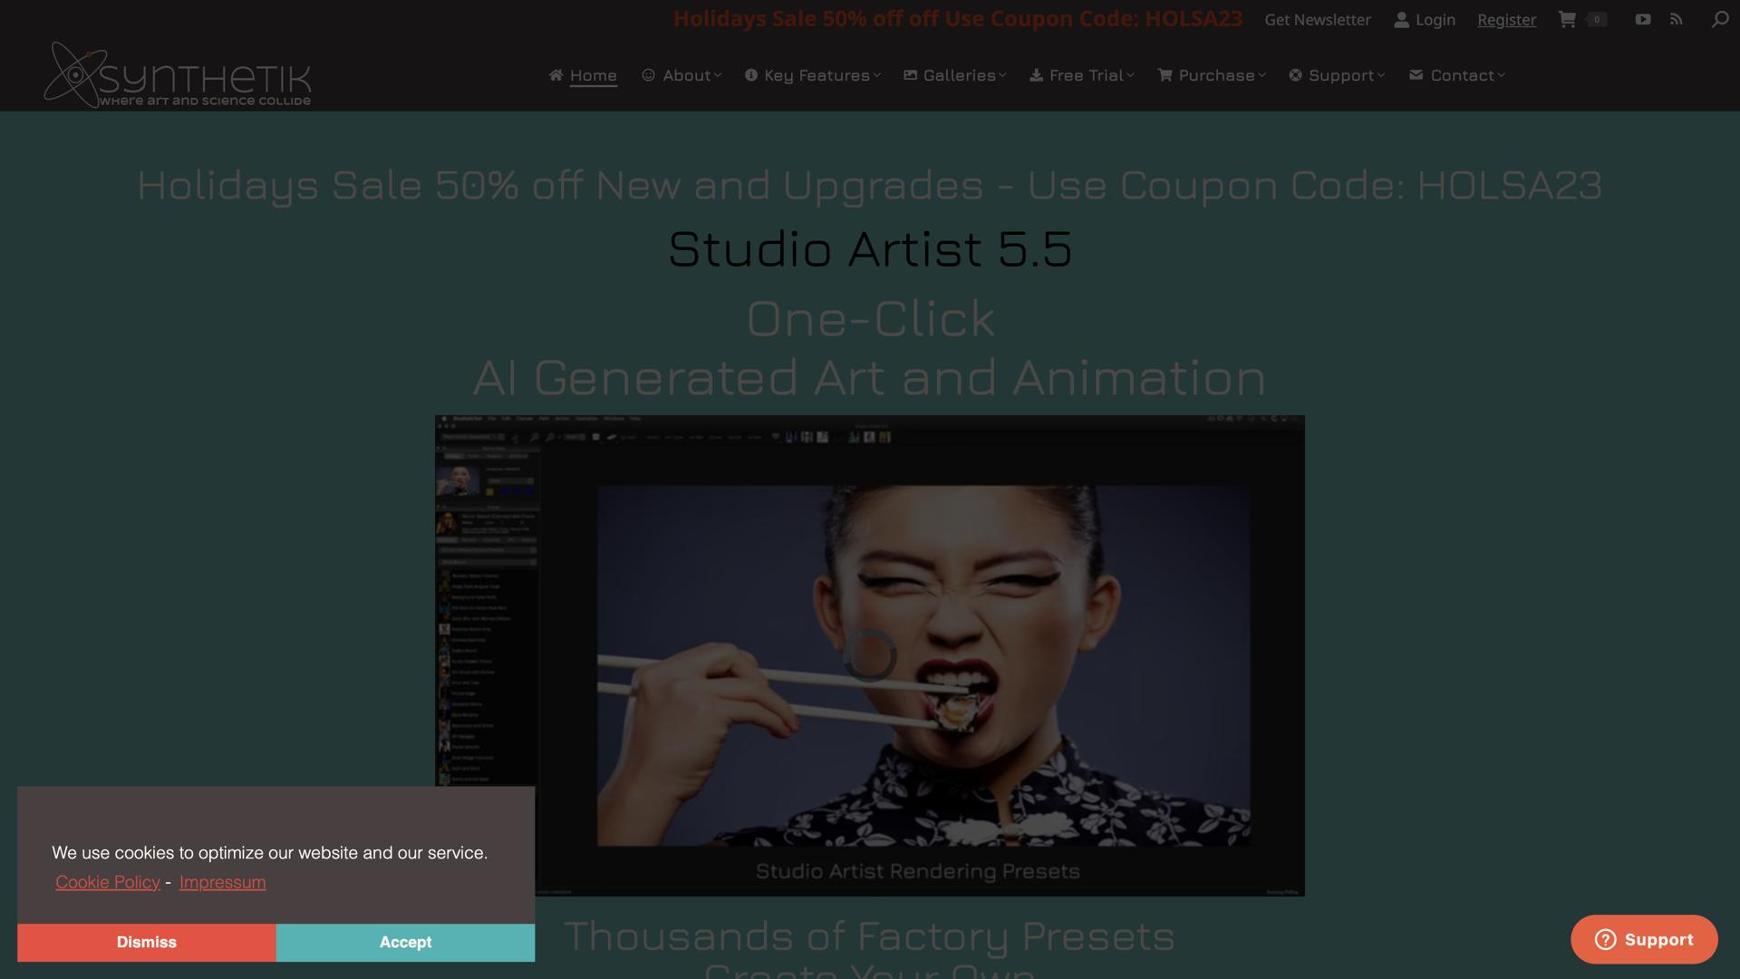The width and height of the screenshot is (1740, 979).
Task: Click the YouTube icon in top bar
Action: click(x=1642, y=19)
